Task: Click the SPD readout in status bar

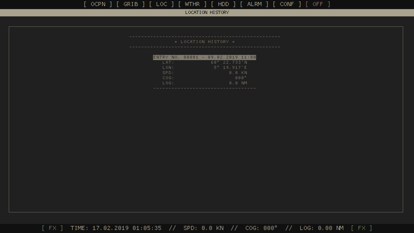Action: coord(204,228)
